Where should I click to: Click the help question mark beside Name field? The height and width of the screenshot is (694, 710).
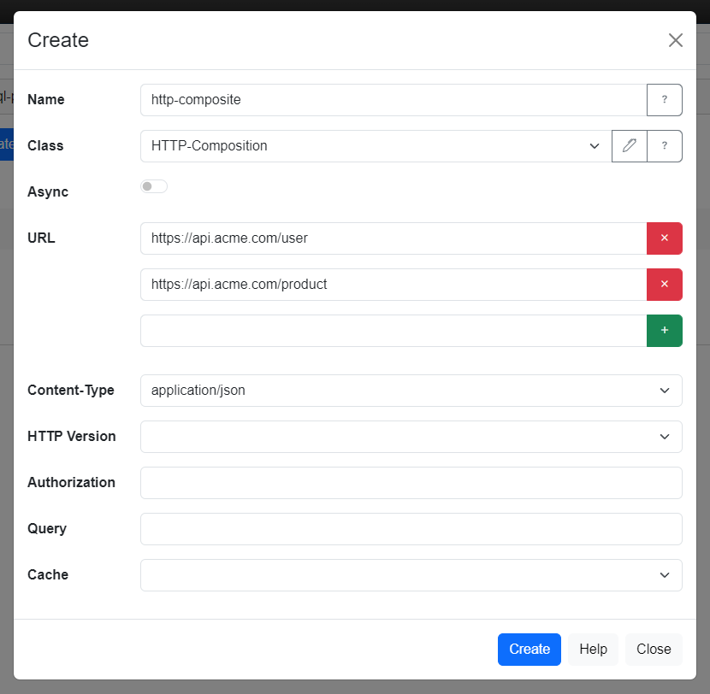pyautogui.click(x=664, y=100)
